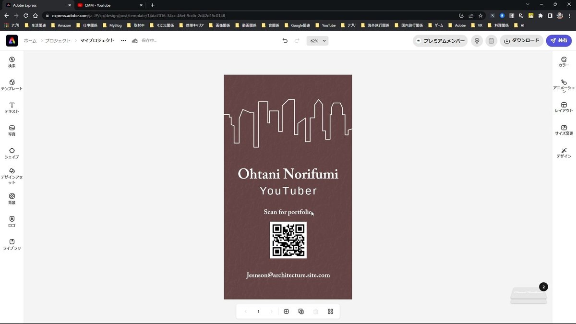Redo the last action
The height and width of the screenshot is (324, 576).
click(x=297, y=41)
